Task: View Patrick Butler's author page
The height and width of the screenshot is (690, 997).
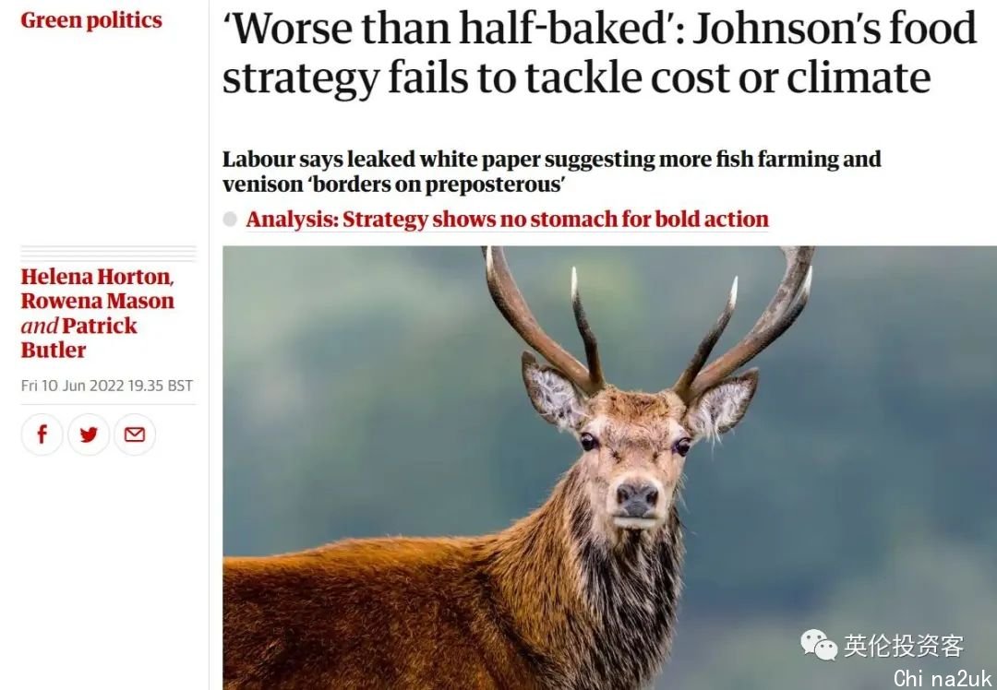Action: click(x=79, y=338)
